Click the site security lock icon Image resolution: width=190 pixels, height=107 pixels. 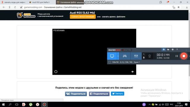point(21,7)
